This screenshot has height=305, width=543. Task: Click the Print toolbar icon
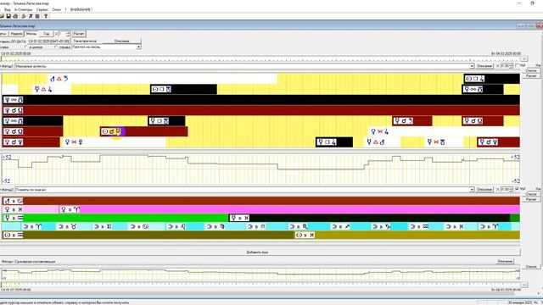coord(15,16)
